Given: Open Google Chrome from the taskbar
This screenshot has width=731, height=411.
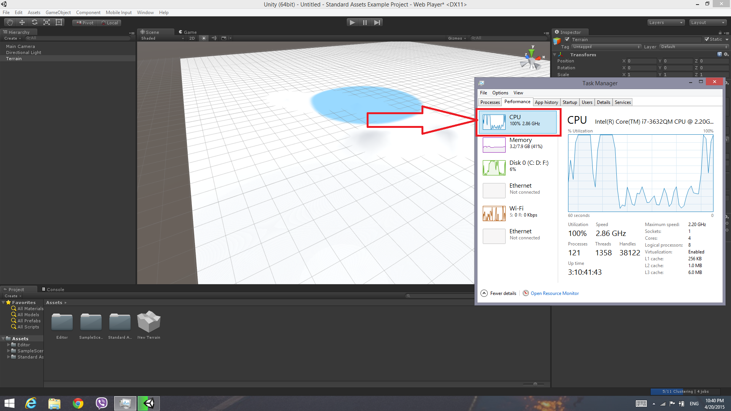Looking at the screenshot, I should tap(78, 403).
